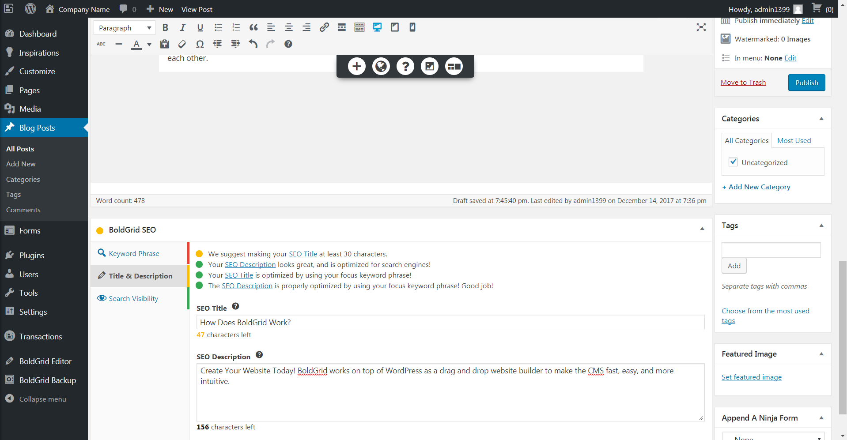Click SEO Title help question icon
This screenshot has height=440, width=847.
click(x=235, y=306)
